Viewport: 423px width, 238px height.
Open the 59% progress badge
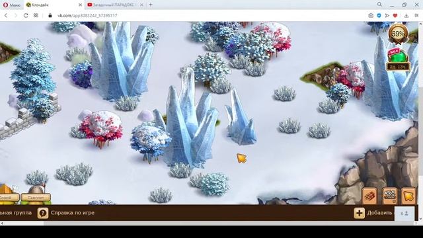[398, 34]
